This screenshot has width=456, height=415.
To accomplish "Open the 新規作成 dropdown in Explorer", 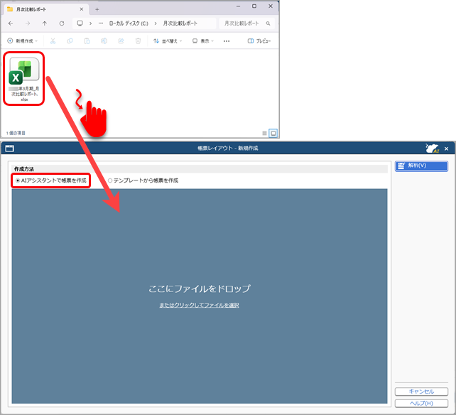I will [x=23, y=41].
